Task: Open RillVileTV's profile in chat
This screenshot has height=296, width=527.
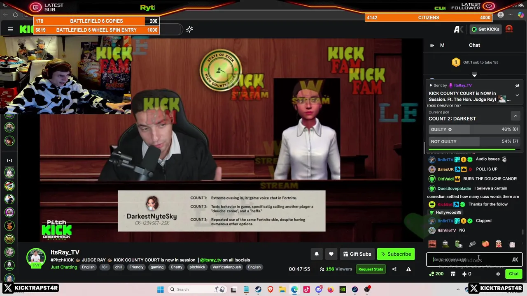Action: coord(446,231)
